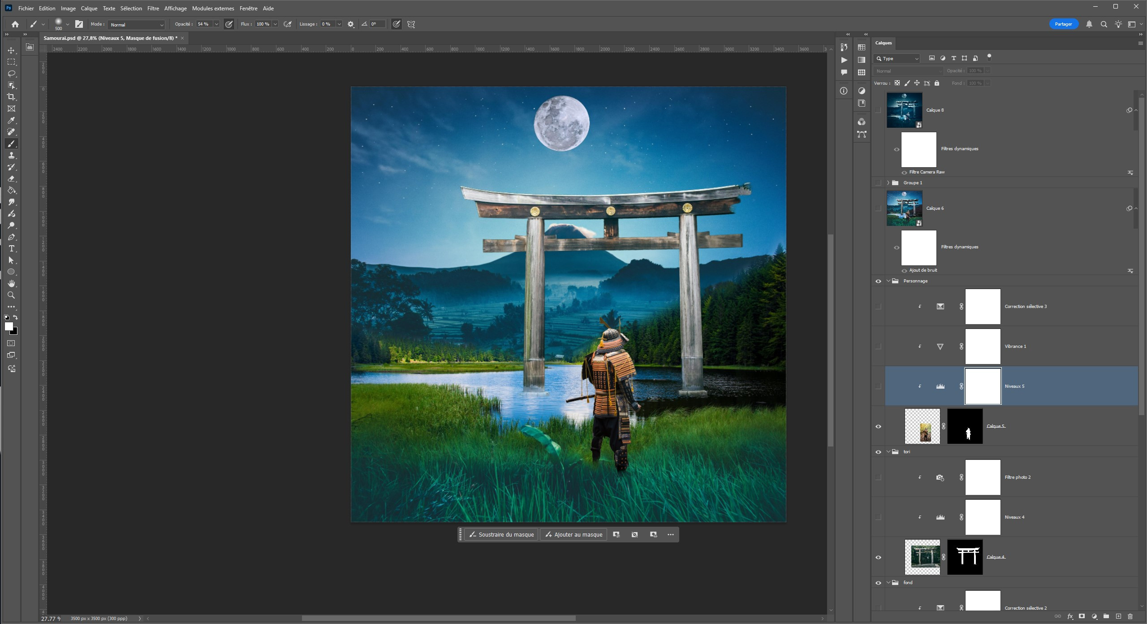Open the brush settings gear icon

[x=351, y=24]
